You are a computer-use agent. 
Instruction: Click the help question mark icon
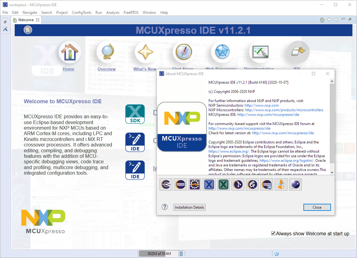164,207
